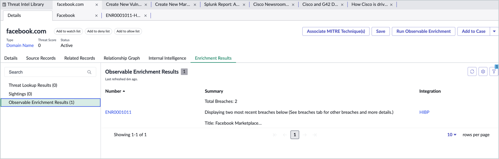Open the filter funnel icon
499x159 pixels.
click(494, 72)
